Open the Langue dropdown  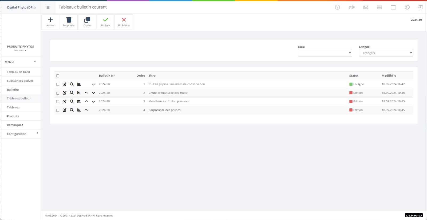pos(386,53)
